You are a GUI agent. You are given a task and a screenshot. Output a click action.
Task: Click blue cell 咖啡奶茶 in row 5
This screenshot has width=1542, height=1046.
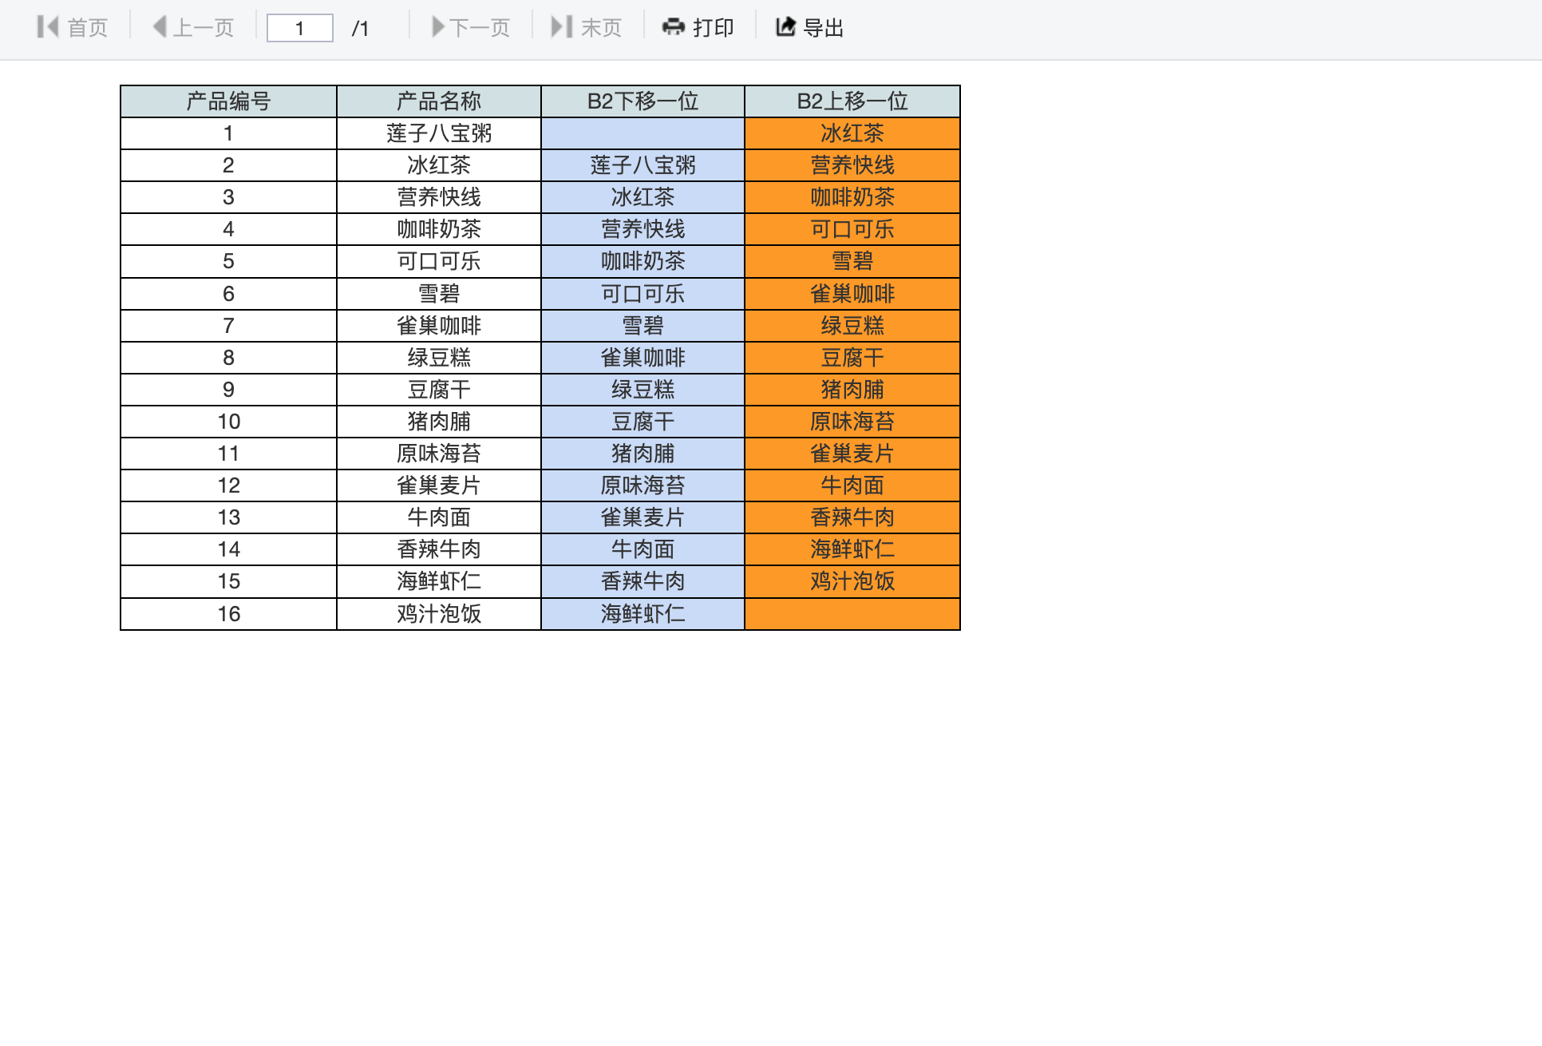(643, 261)
